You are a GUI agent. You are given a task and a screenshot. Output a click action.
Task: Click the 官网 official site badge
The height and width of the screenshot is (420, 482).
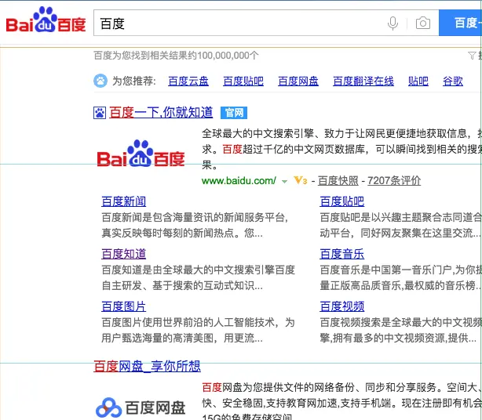[234, 113]
